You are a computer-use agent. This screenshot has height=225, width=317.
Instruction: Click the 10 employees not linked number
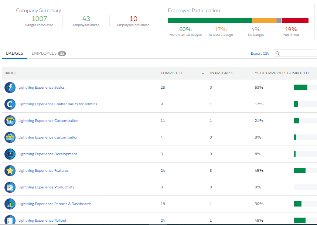pos(133,18)
